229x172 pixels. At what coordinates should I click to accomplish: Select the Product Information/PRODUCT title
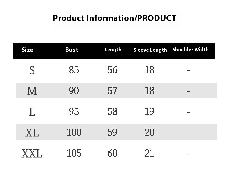[114, 18]
